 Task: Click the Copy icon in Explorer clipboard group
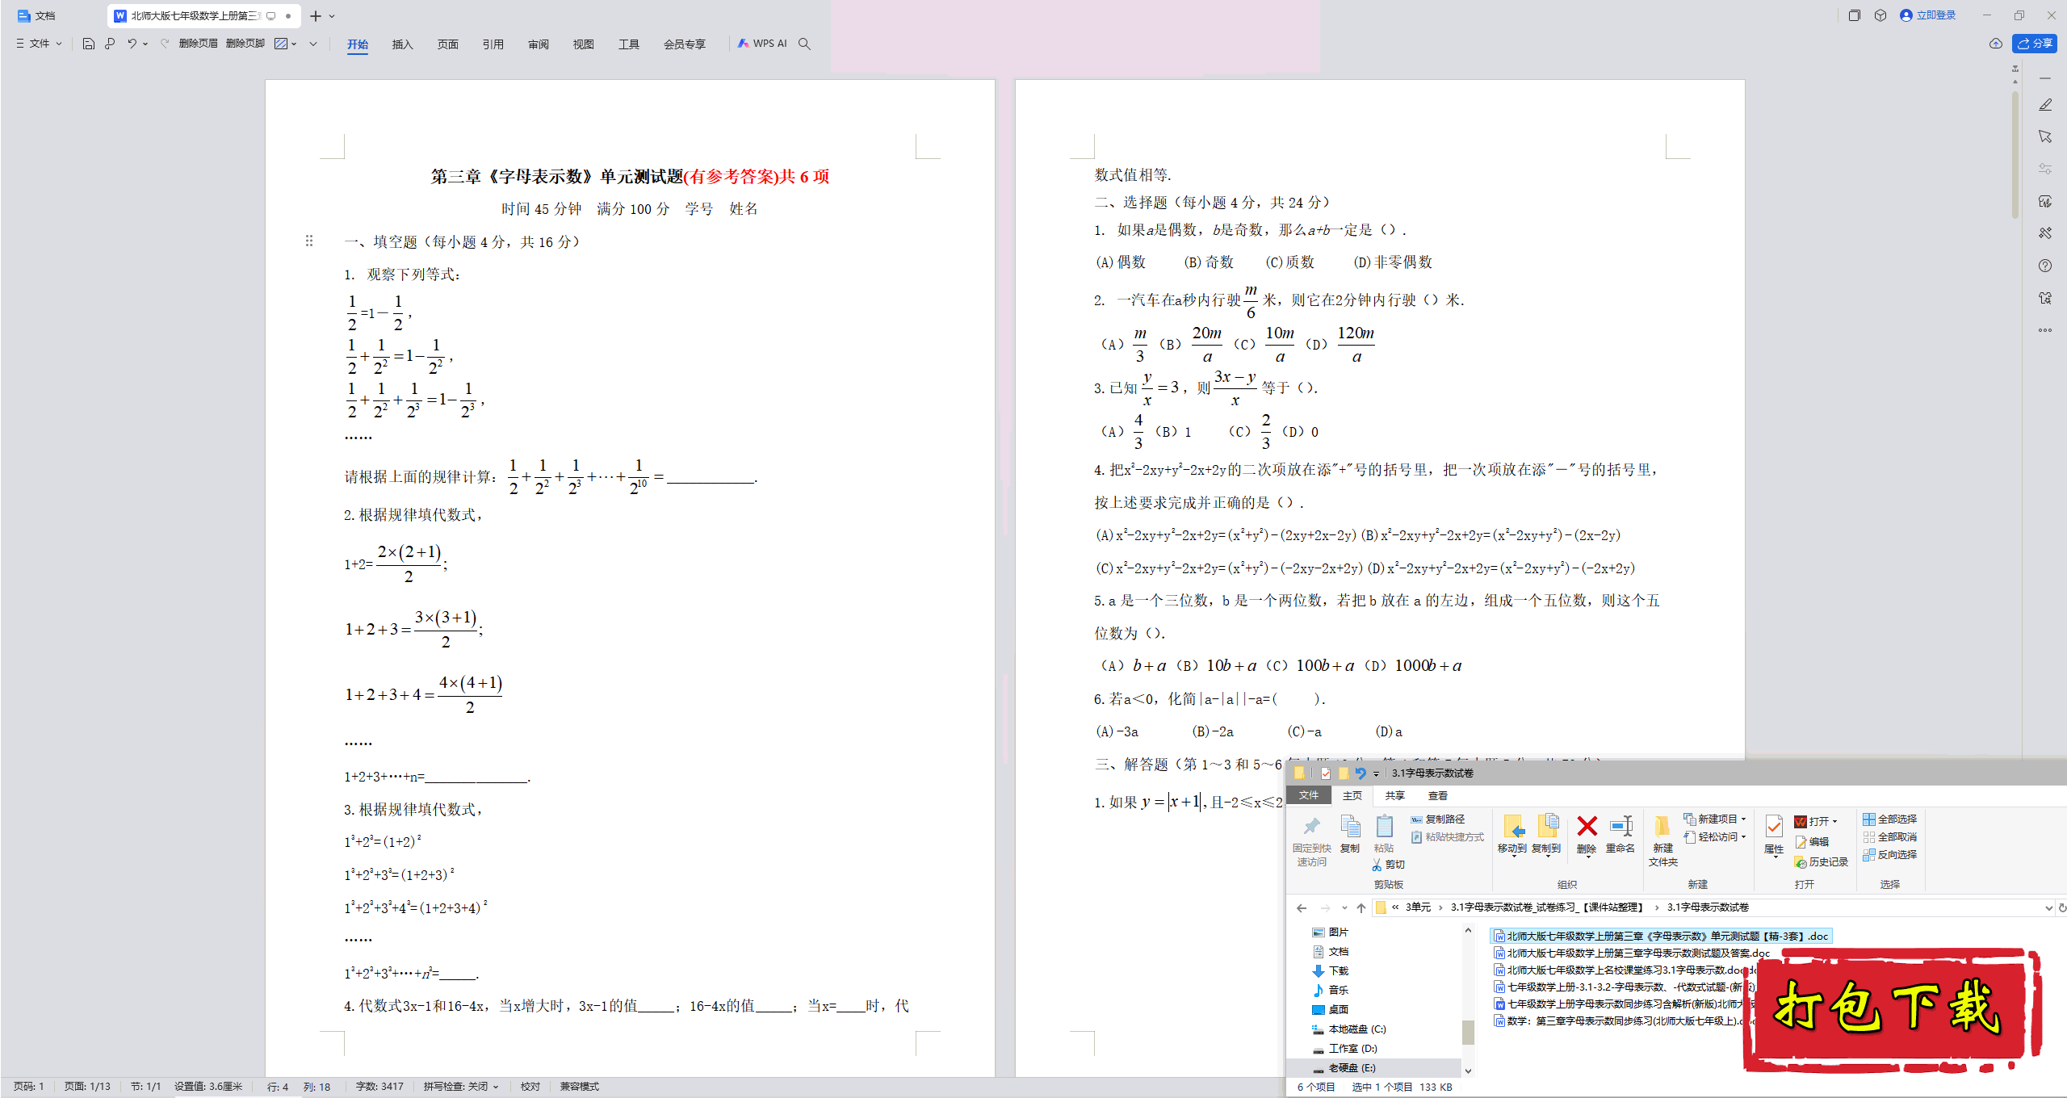[x=1350, y=834]
